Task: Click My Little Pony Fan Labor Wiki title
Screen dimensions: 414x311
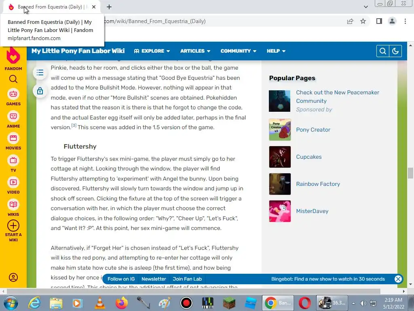Action: (x=78, y=51)
